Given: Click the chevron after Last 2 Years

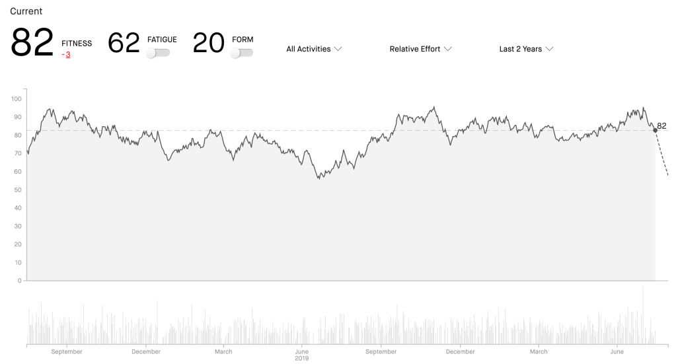Looking at the screenshot, I should pyautogui.click(x=549, y=49).
